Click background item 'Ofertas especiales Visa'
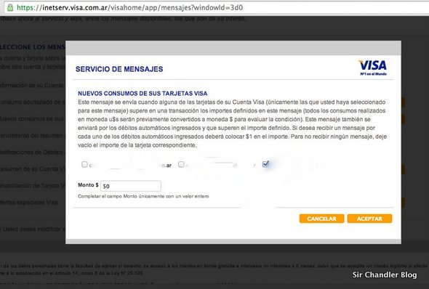This screenshot has height=289, width=429. click(29, 203)
